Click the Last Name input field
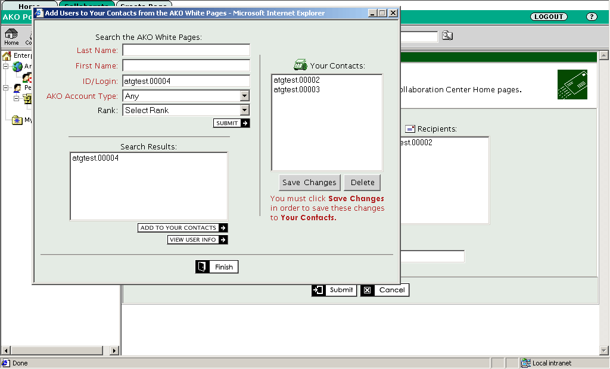This screenshot has height=369, width=610. click(x=186, y=50)
